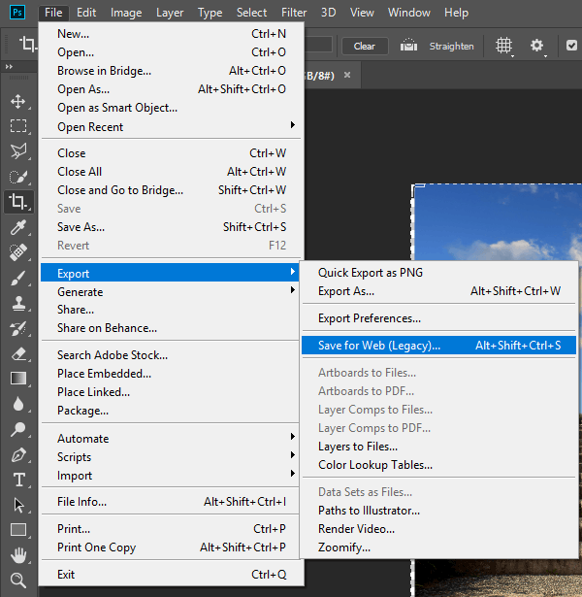Select the Clone Stamp tool
The width and height of the screenshot is (582, 597).
coord(17,304)
